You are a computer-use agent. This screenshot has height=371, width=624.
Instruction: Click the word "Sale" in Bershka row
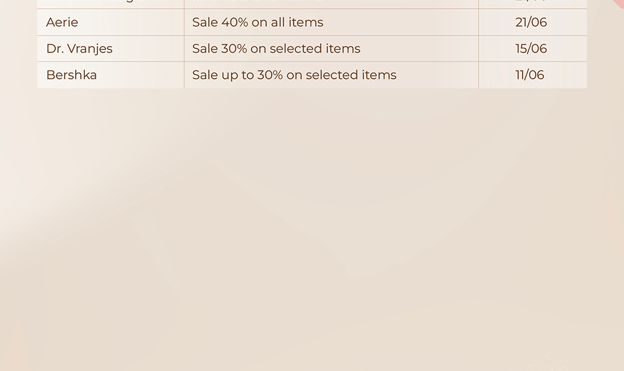[x=205, y=75]
